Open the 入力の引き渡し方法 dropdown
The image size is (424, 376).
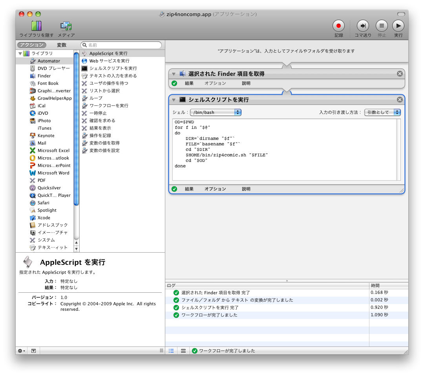click(x=383, y=112)
